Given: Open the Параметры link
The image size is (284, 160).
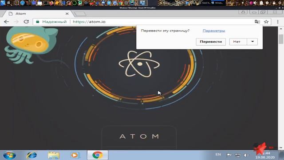Looking at the screenshot, I should [x=214, y=31].
